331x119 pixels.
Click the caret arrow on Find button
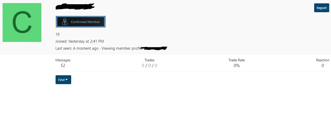tap(67, 80)
